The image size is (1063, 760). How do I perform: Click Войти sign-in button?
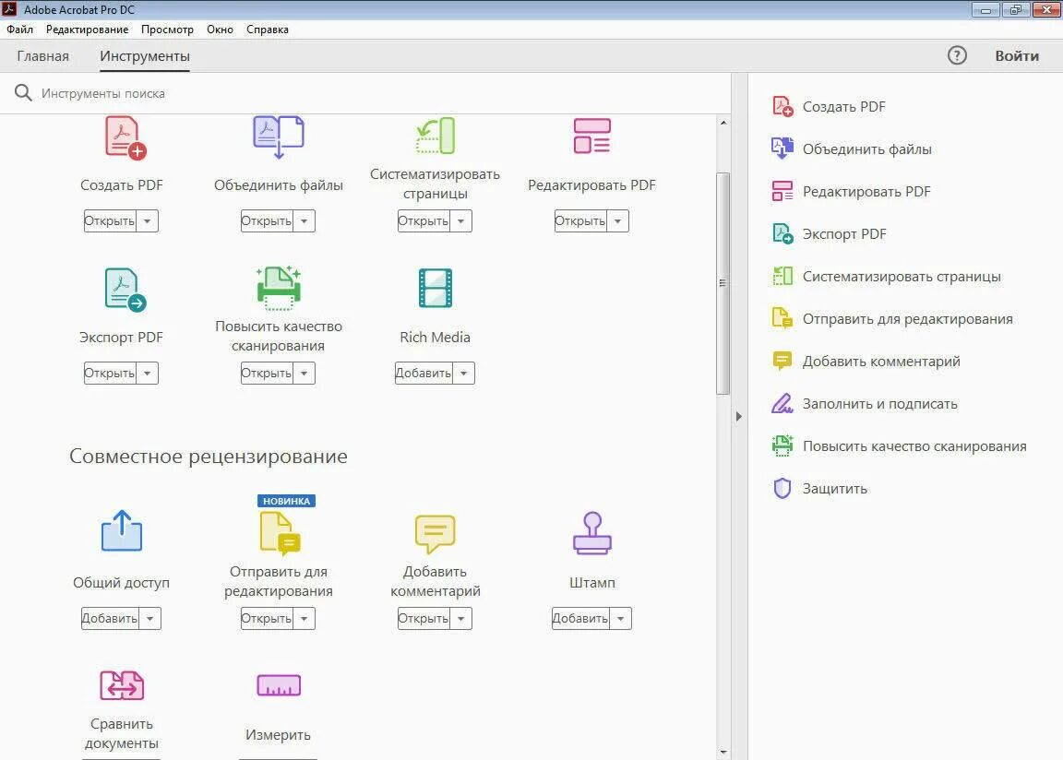(x=1016, y=56)
